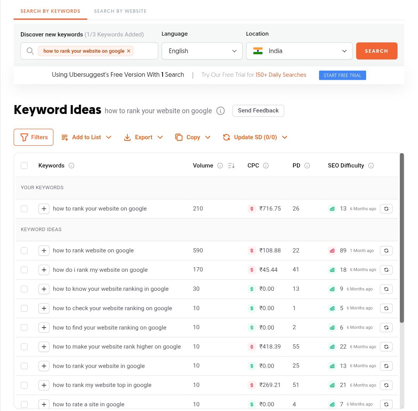Click the info icon beside SEO Difficulty column
The height and width of the screenshot is (411, 418).
(x=371, y=166)
